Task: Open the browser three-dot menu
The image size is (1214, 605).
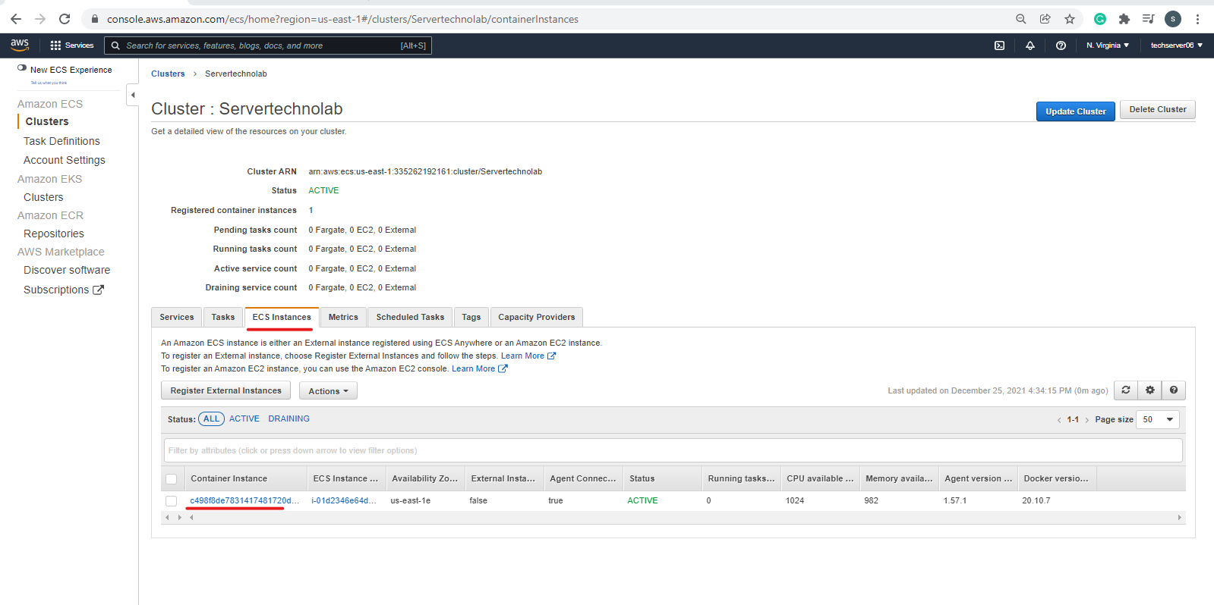Action: tap(1197, 19)
